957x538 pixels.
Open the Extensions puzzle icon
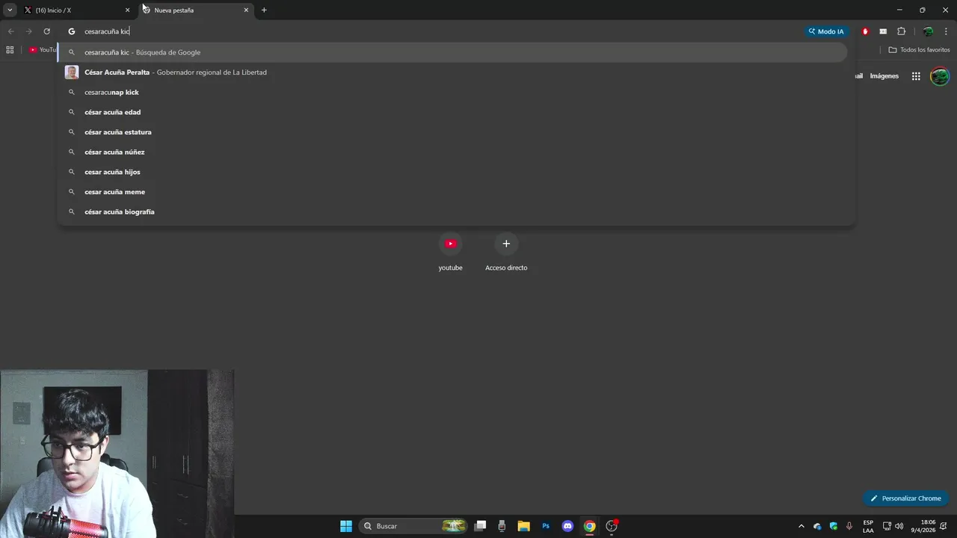click(x=901, y=31)
